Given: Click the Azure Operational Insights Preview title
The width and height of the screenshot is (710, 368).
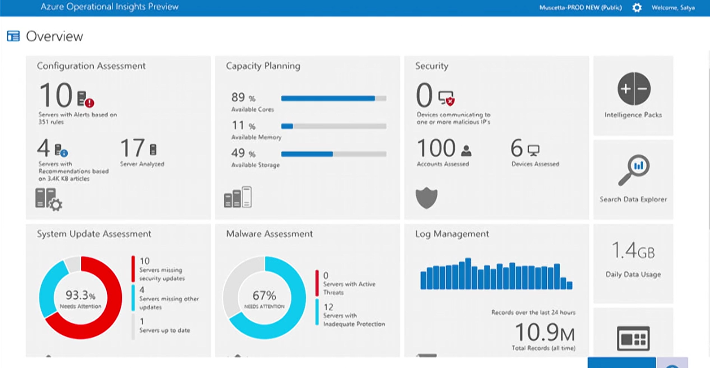Looking at the screenshot, I should coord(109,7).
